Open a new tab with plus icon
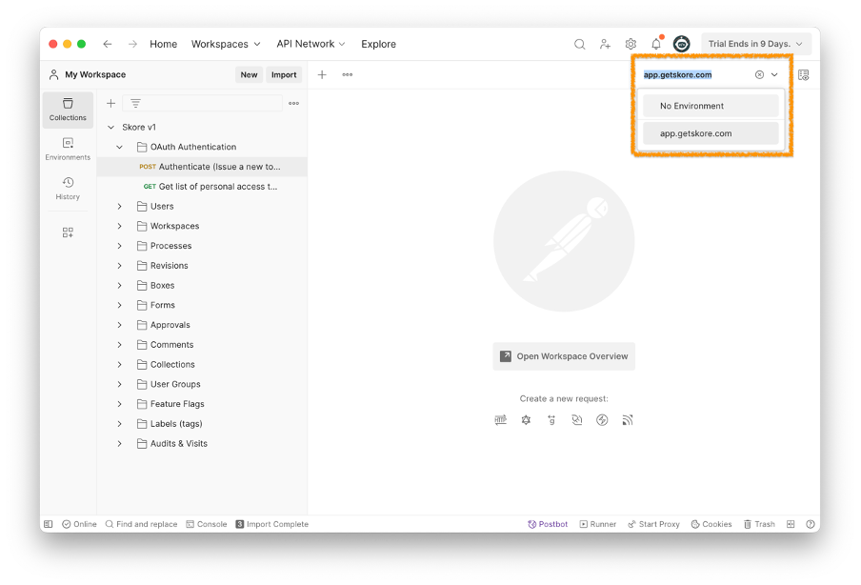Viewport: 861px width, 585px height. point(322,74)
